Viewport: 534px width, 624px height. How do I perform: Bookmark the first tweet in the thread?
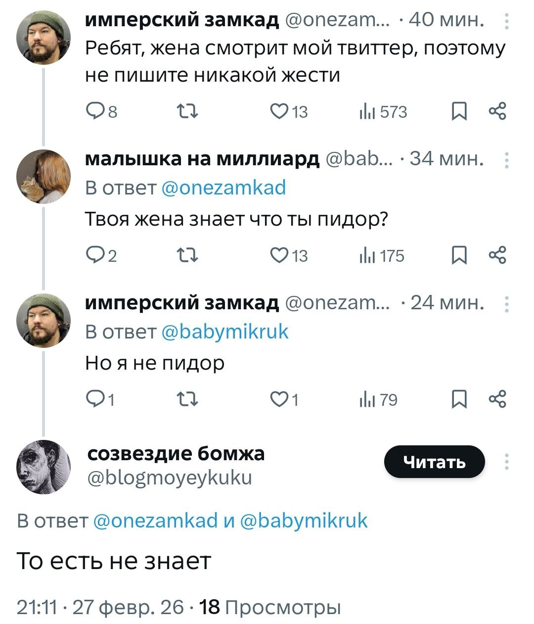coord(459,112)
